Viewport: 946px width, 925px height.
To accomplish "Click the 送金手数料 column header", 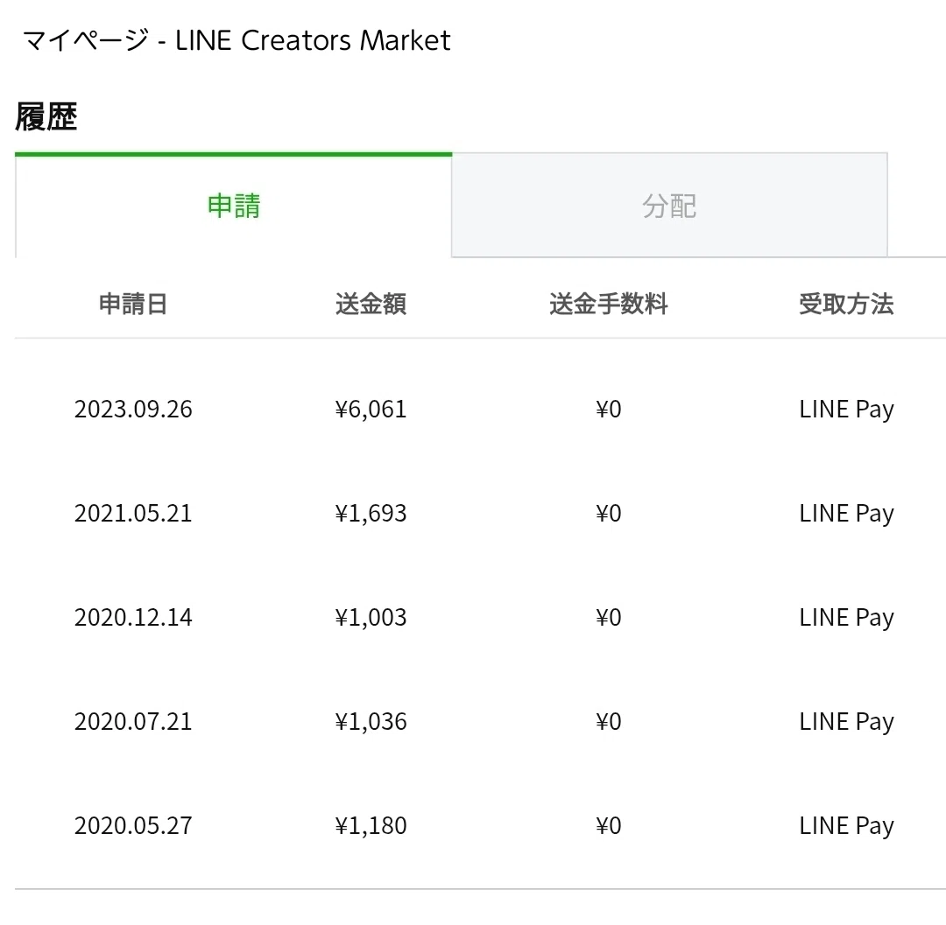I will click(608, 304).
